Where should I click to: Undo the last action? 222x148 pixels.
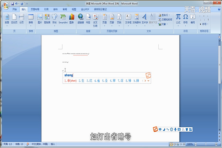pos(16,4)
